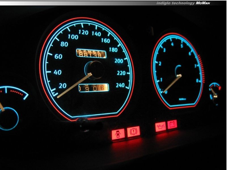Image resolution: width=227 pixels, height=170 pixels.
Task: Select the trip meter showing 0906
Action: coord(94,88)
